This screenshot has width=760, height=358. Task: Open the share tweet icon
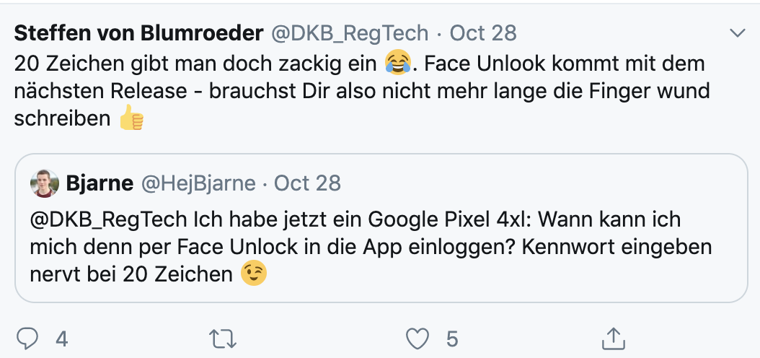613,338
